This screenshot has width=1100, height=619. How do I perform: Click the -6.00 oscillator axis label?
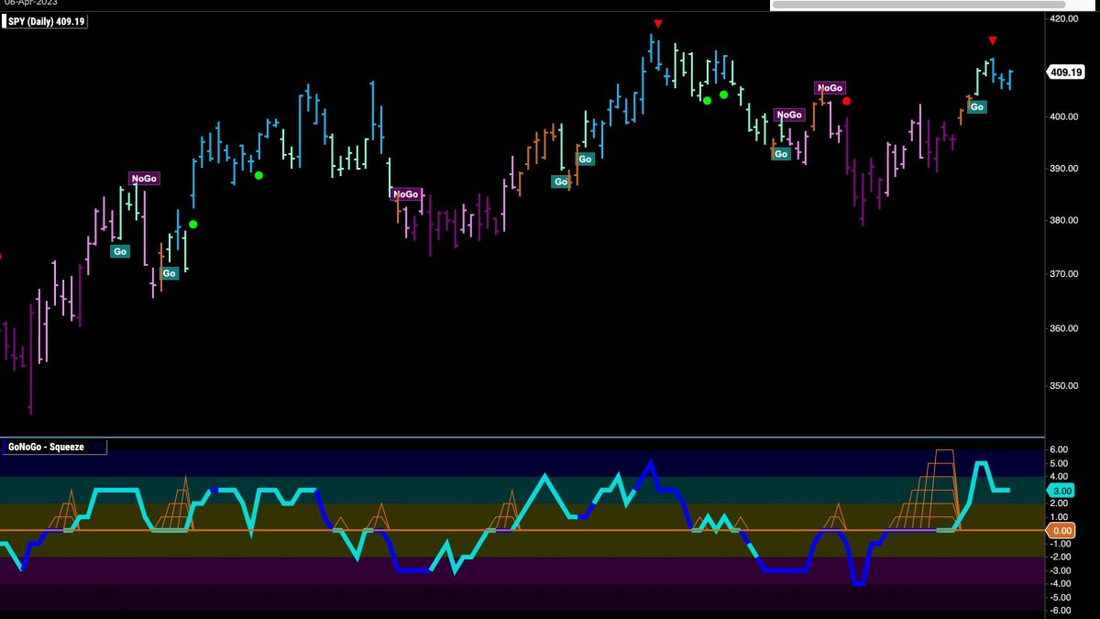[1059, 611]
